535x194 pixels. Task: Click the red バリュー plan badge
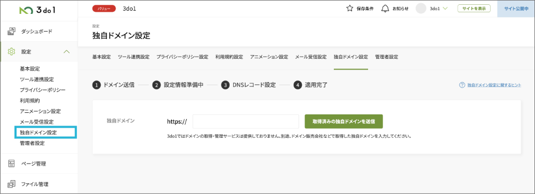pyautogui.click(x=104, y=9)
